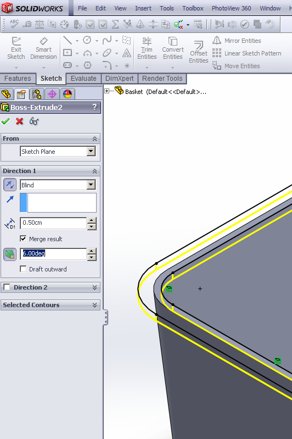The height and width of the screenshot is (439, 292).
Task: Select the sketch Point tool
Action: (x=127, y=66)
